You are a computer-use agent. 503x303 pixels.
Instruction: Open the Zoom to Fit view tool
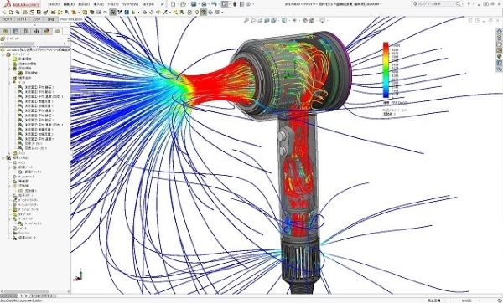tap(246, 20)
